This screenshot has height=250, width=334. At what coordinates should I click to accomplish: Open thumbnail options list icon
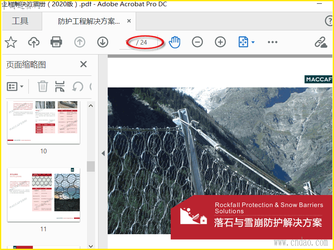pyautogui.click(x=15, y=87)
